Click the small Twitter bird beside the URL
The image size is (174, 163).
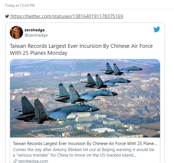pyautogui.click(x=7, y=16)
